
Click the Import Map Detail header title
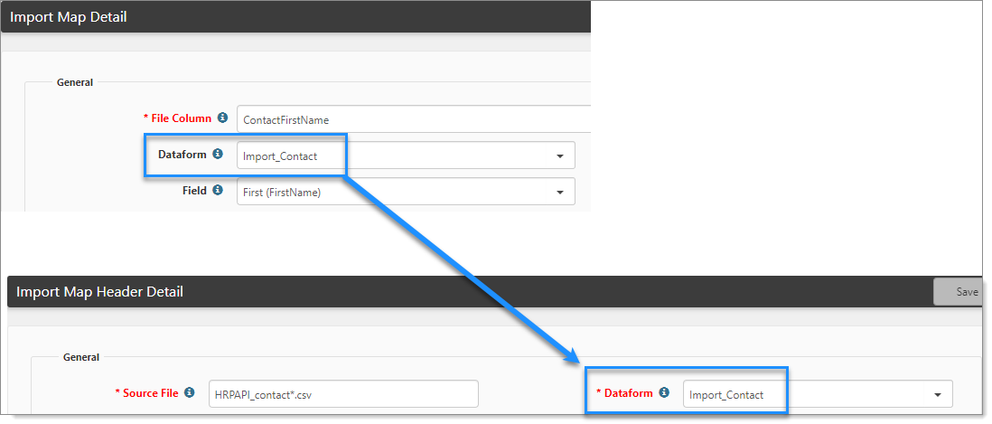[69, 16]
